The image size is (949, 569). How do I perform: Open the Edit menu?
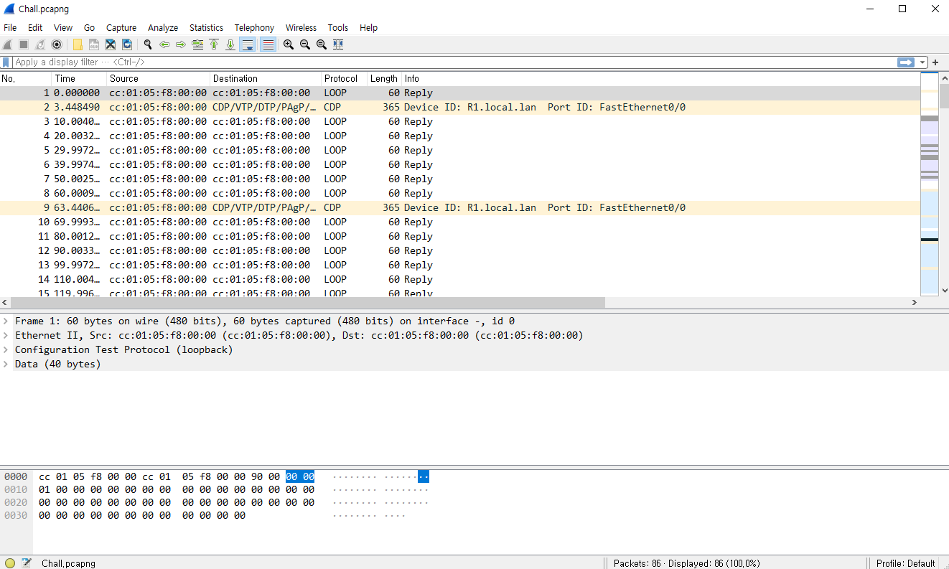click(35, 27)
